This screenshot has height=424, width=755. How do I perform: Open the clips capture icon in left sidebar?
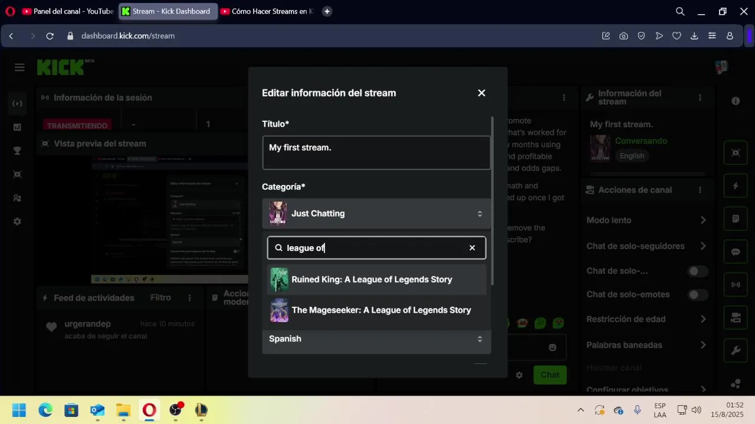17,174
